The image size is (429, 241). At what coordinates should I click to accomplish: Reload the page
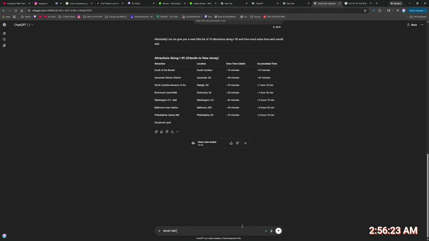[15, 10]
